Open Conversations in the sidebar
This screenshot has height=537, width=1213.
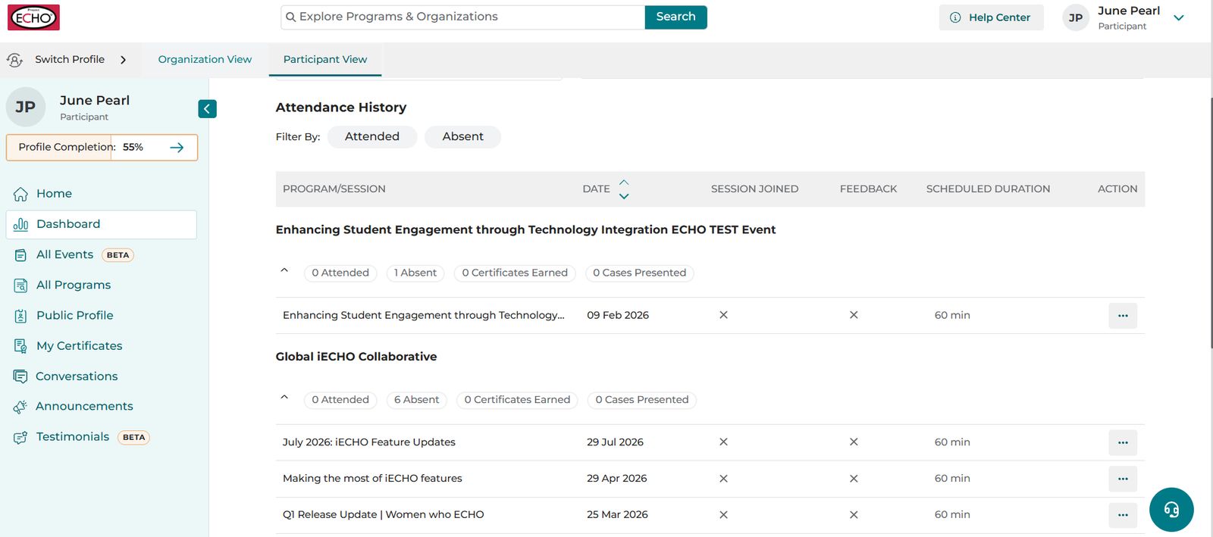point(77,376)
